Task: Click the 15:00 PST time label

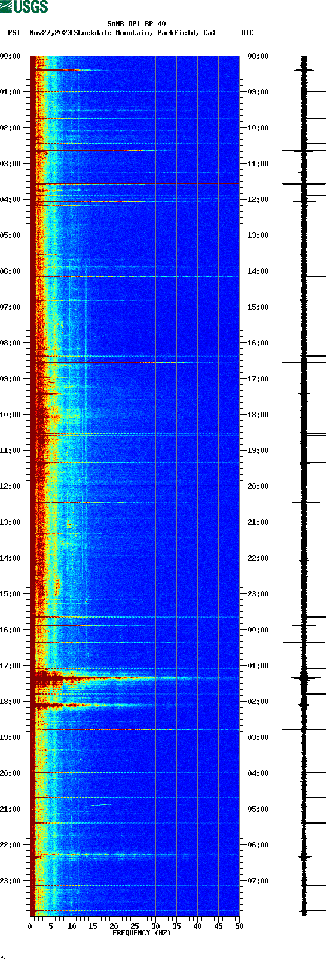Action: click(x=11, y=594)
